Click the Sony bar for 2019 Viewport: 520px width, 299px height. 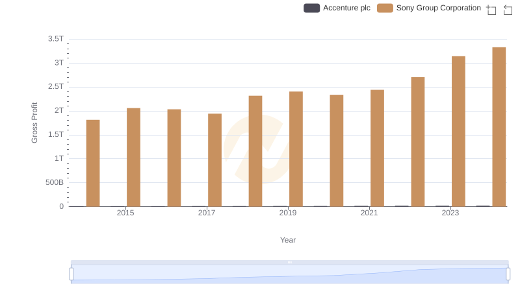click(x=296, y=149)
